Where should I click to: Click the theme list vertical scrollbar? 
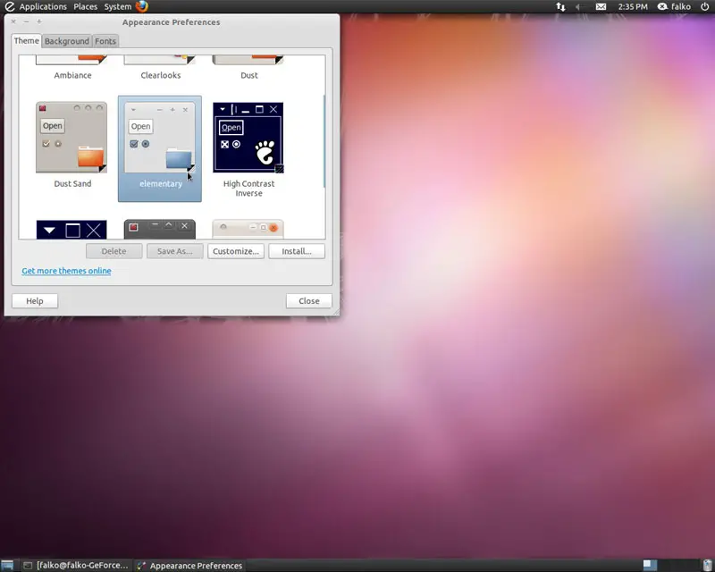click(x=324, y=141)
